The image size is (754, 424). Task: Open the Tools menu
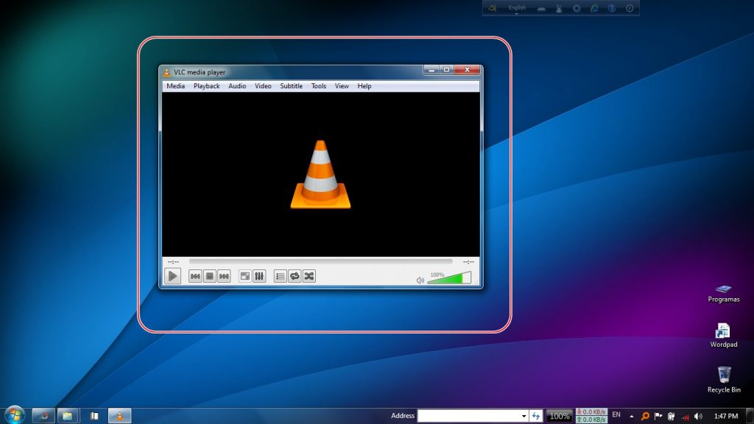[318, 86]
